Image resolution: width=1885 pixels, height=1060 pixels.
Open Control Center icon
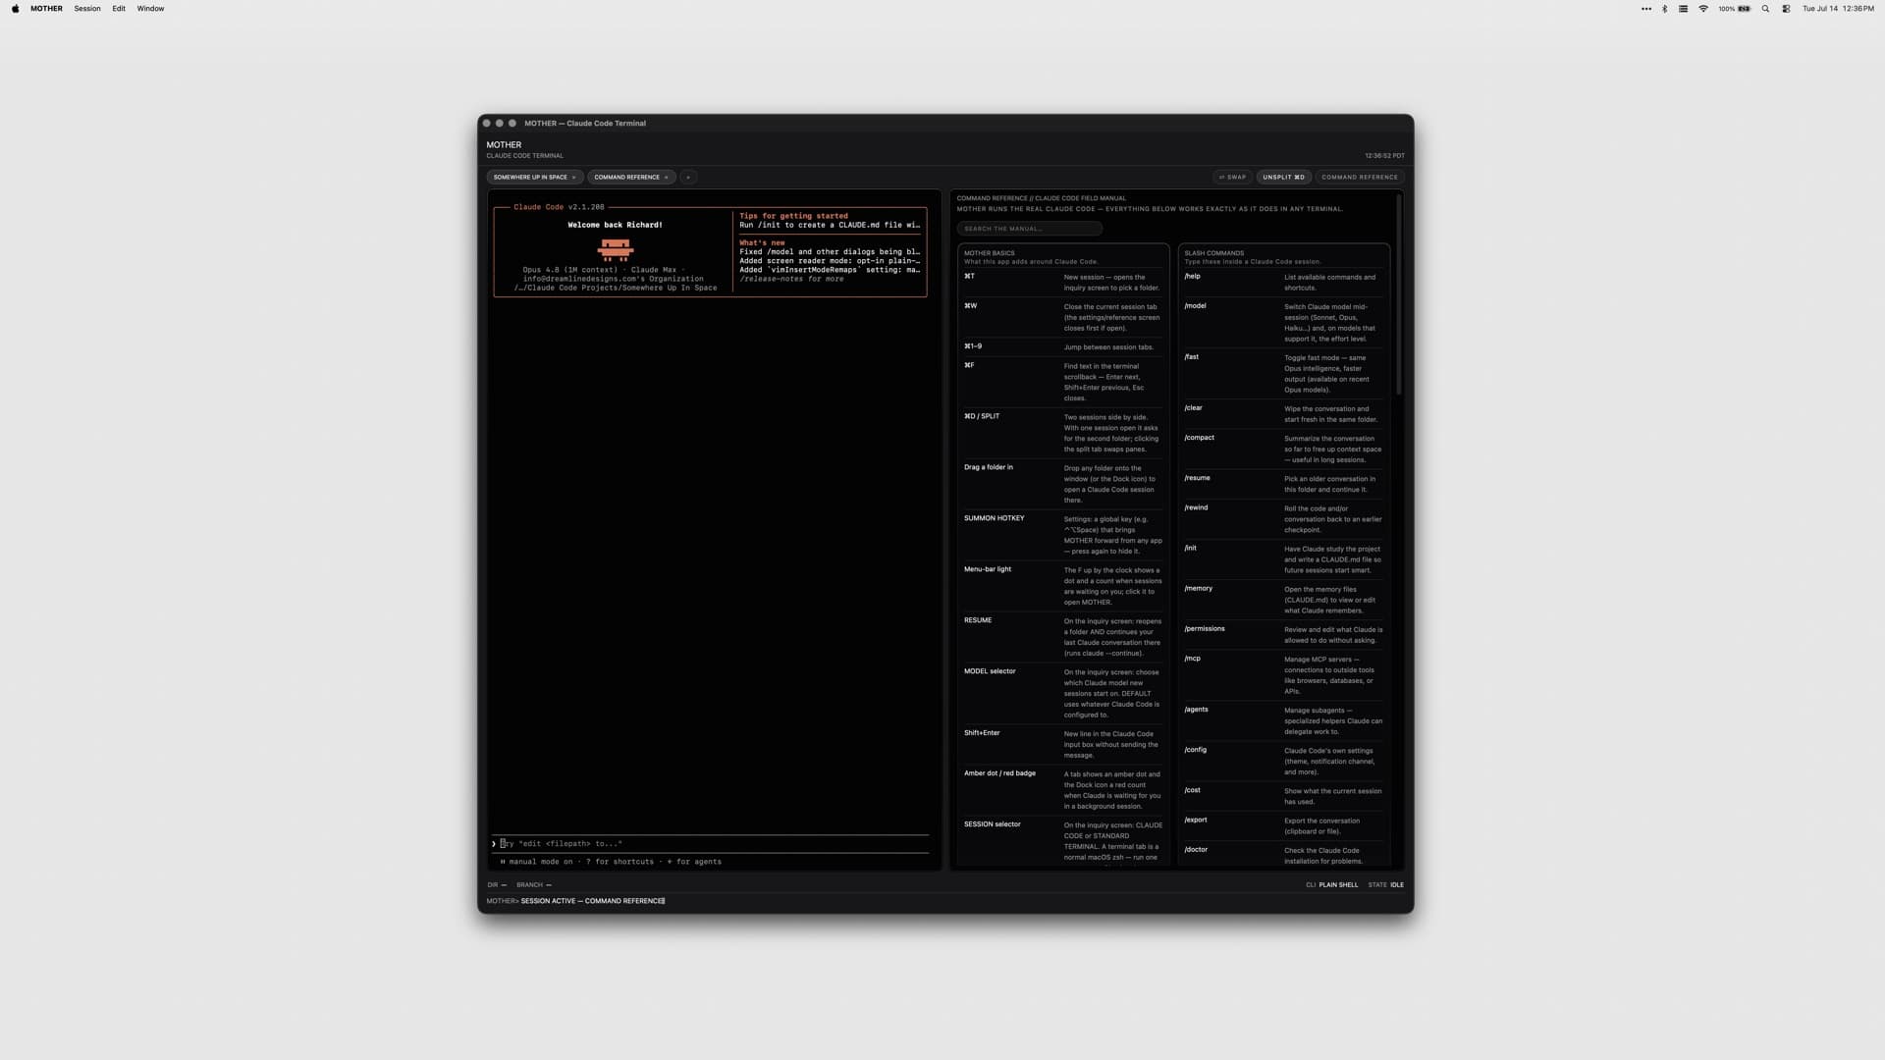pyautogui.click(x=1786, y=9)
